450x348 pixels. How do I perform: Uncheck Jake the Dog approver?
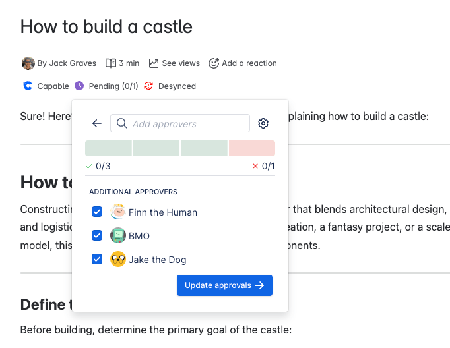[x=97, y=259]
